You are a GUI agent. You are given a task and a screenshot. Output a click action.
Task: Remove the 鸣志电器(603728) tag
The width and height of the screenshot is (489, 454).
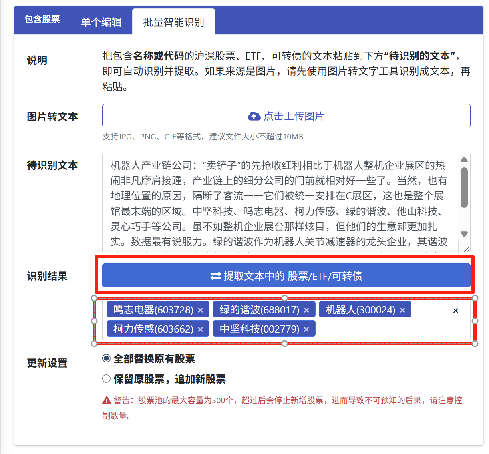click(x=201, y=310)
